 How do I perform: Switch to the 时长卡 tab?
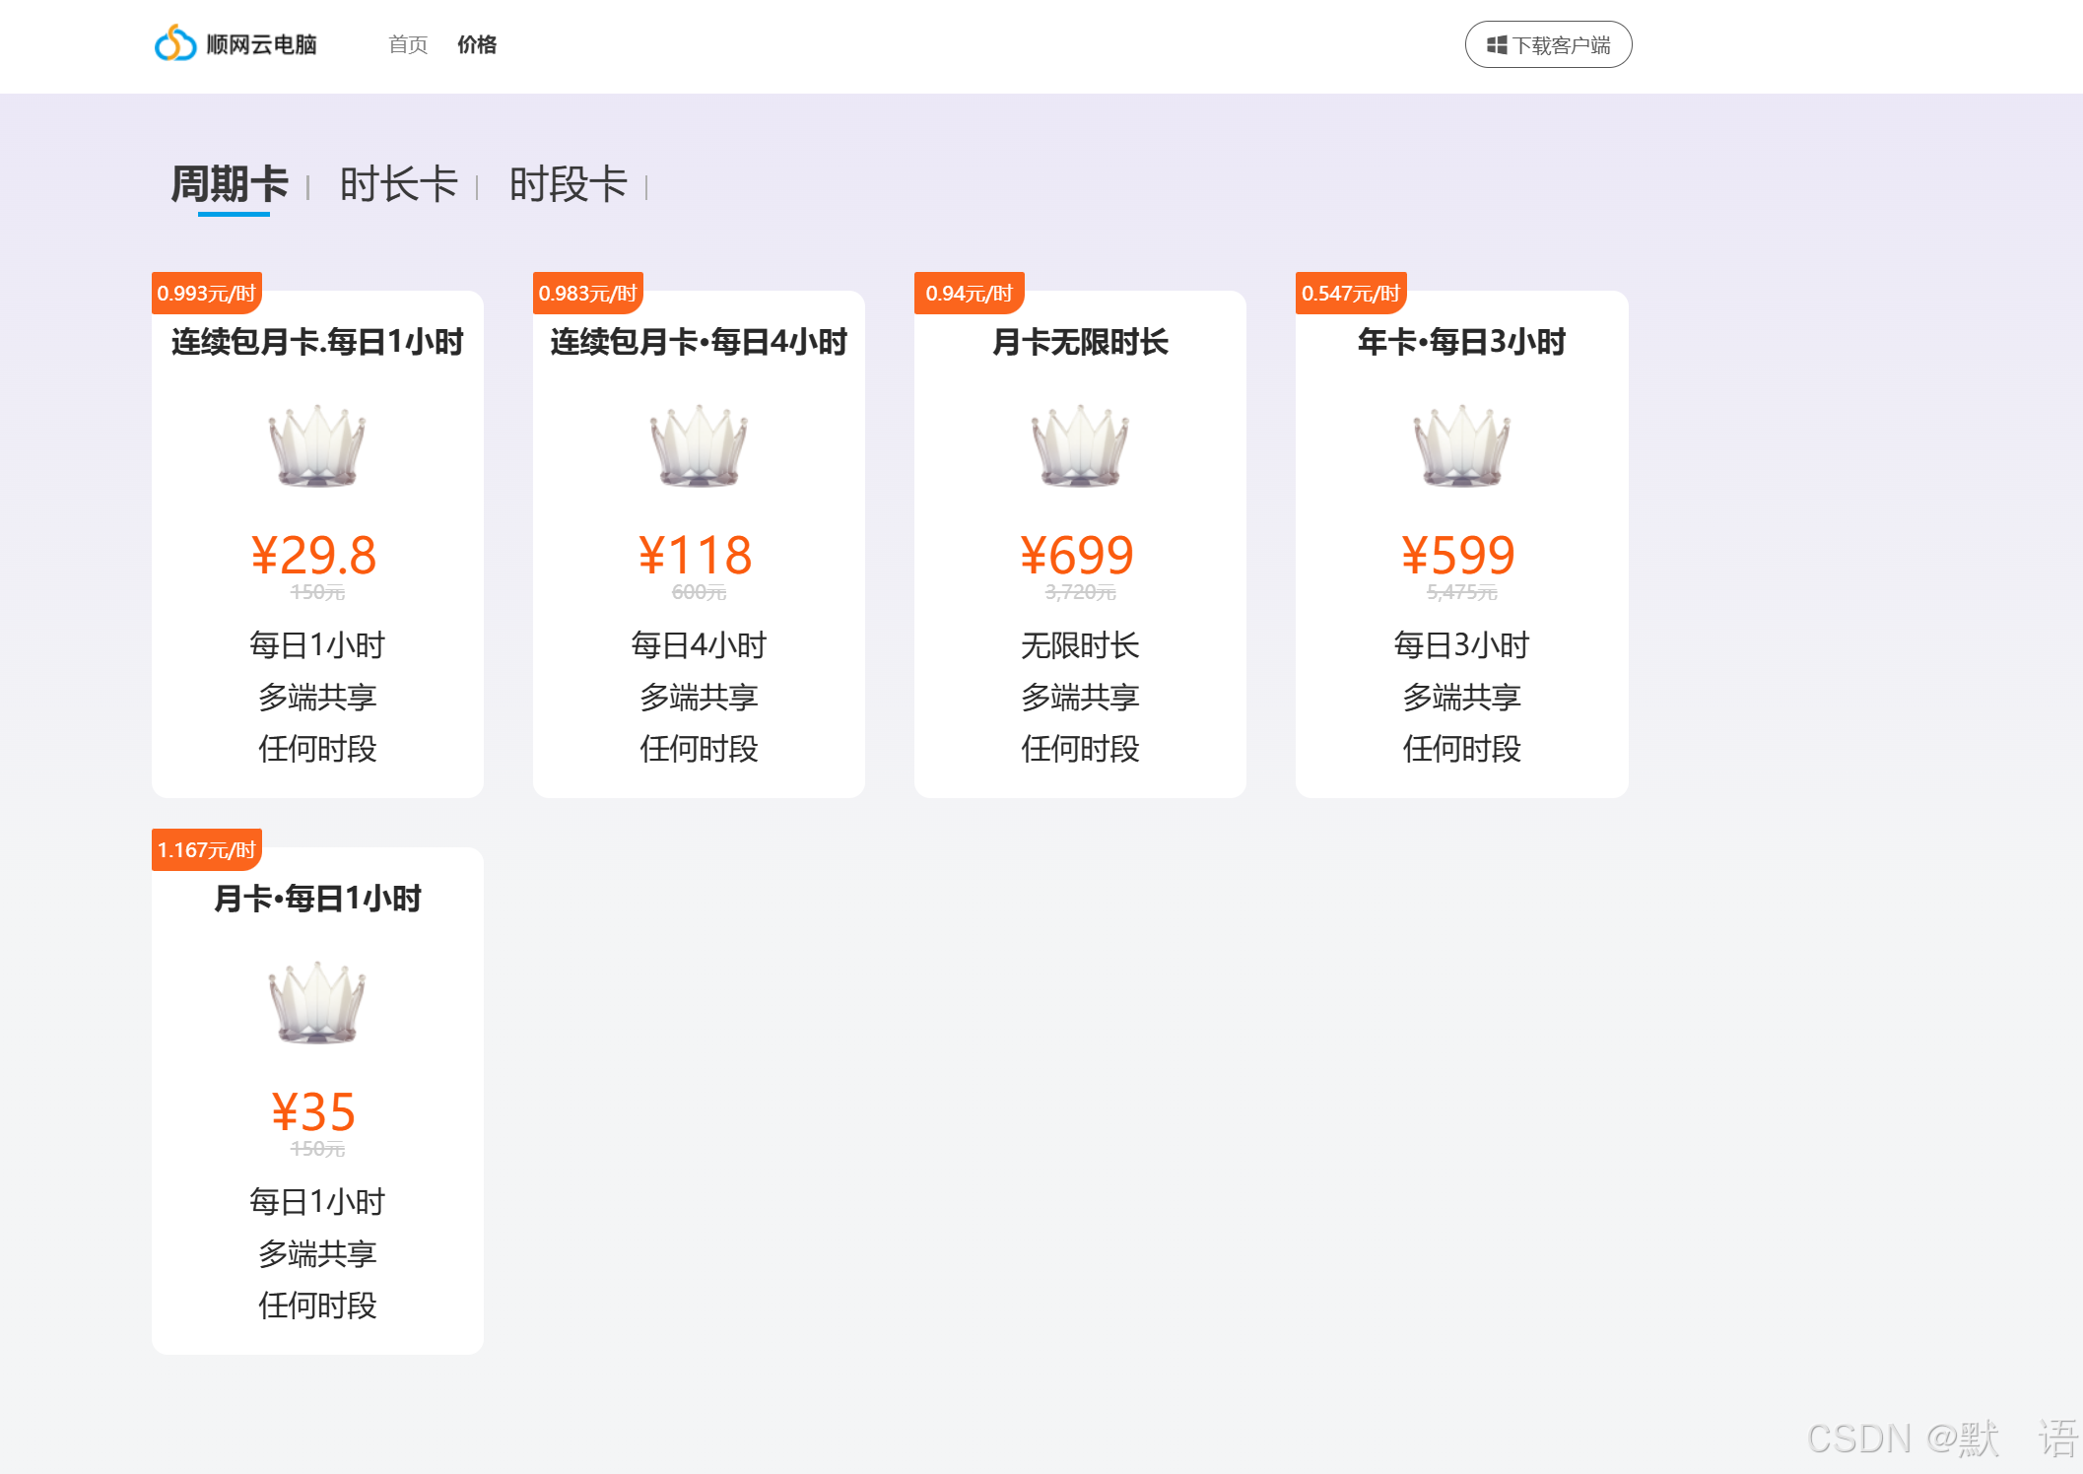[399, 184]
